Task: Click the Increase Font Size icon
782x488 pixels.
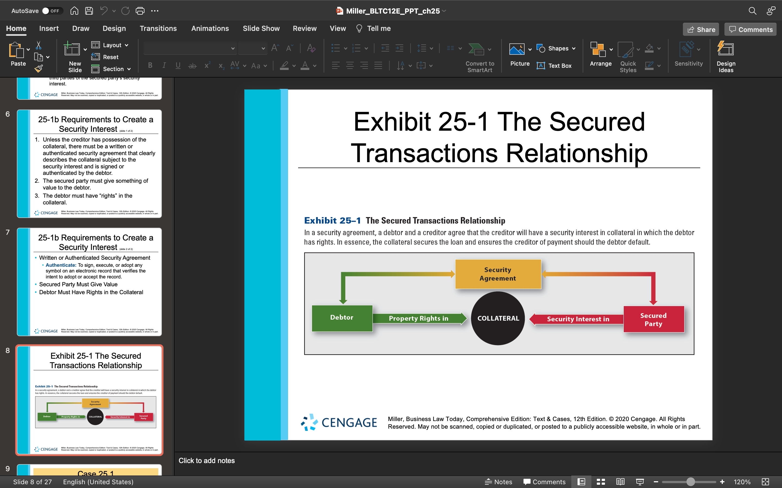Action: (275, 48)
